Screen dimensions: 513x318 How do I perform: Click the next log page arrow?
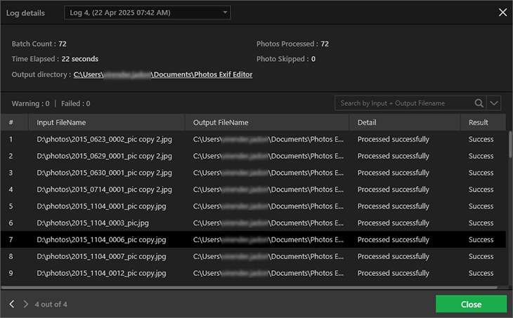pyautogui.click(x=26, y=304)
